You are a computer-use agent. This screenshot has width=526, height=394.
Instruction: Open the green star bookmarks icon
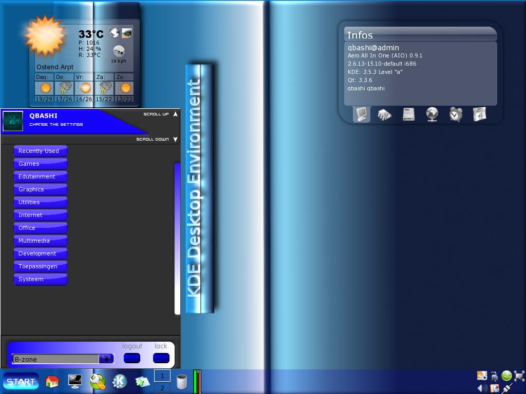tap(142, 381)
